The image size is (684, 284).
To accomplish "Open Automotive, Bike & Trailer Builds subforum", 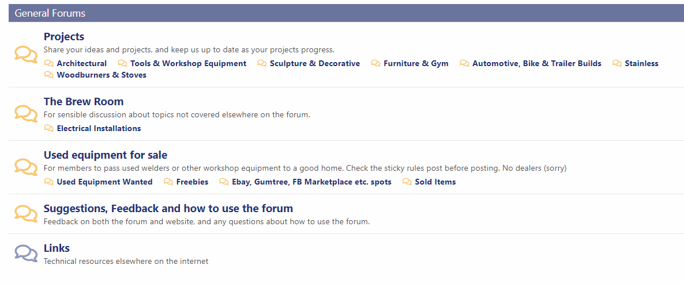I will tap(536, 63).
